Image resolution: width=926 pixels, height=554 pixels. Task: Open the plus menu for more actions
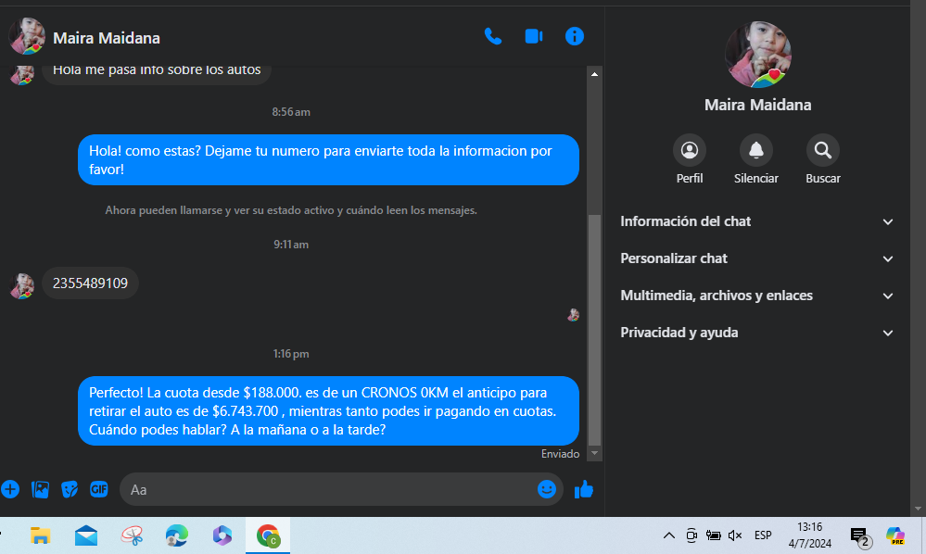pos(10,489)
